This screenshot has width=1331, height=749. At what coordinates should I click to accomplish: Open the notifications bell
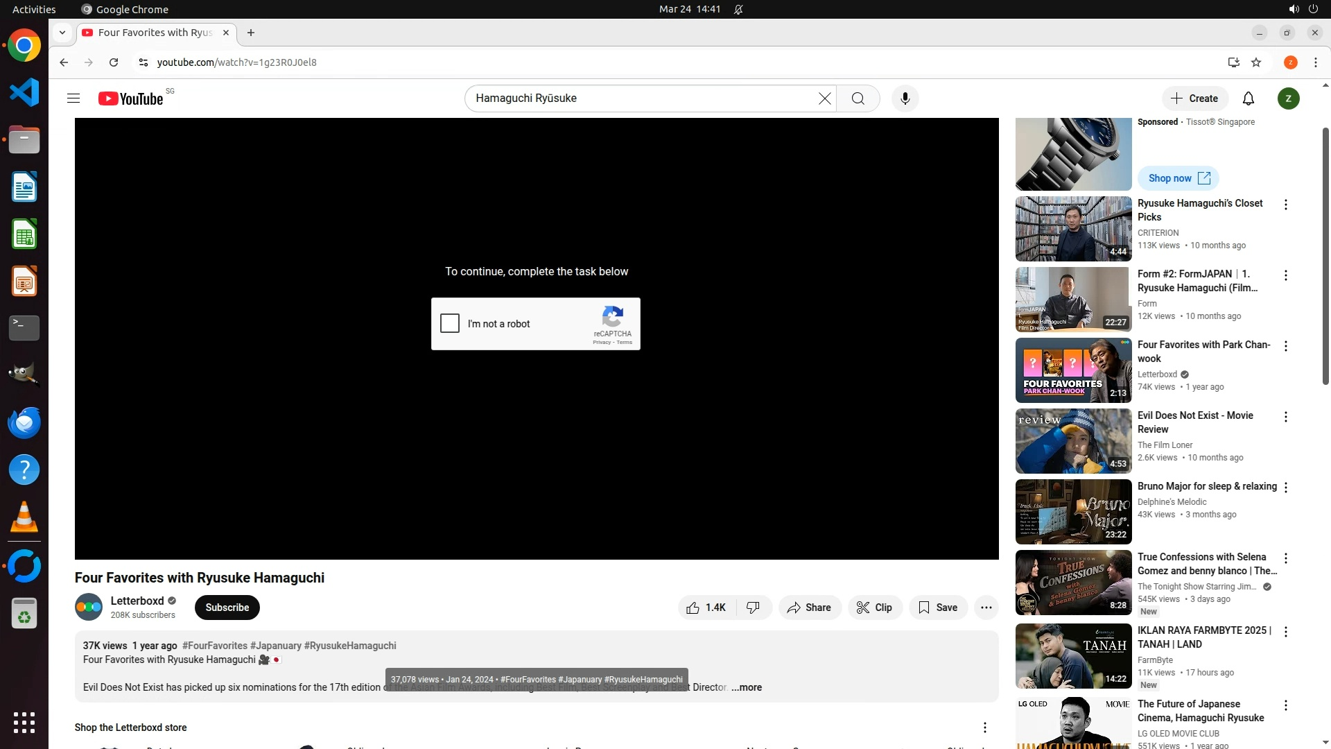[1248, 98]
